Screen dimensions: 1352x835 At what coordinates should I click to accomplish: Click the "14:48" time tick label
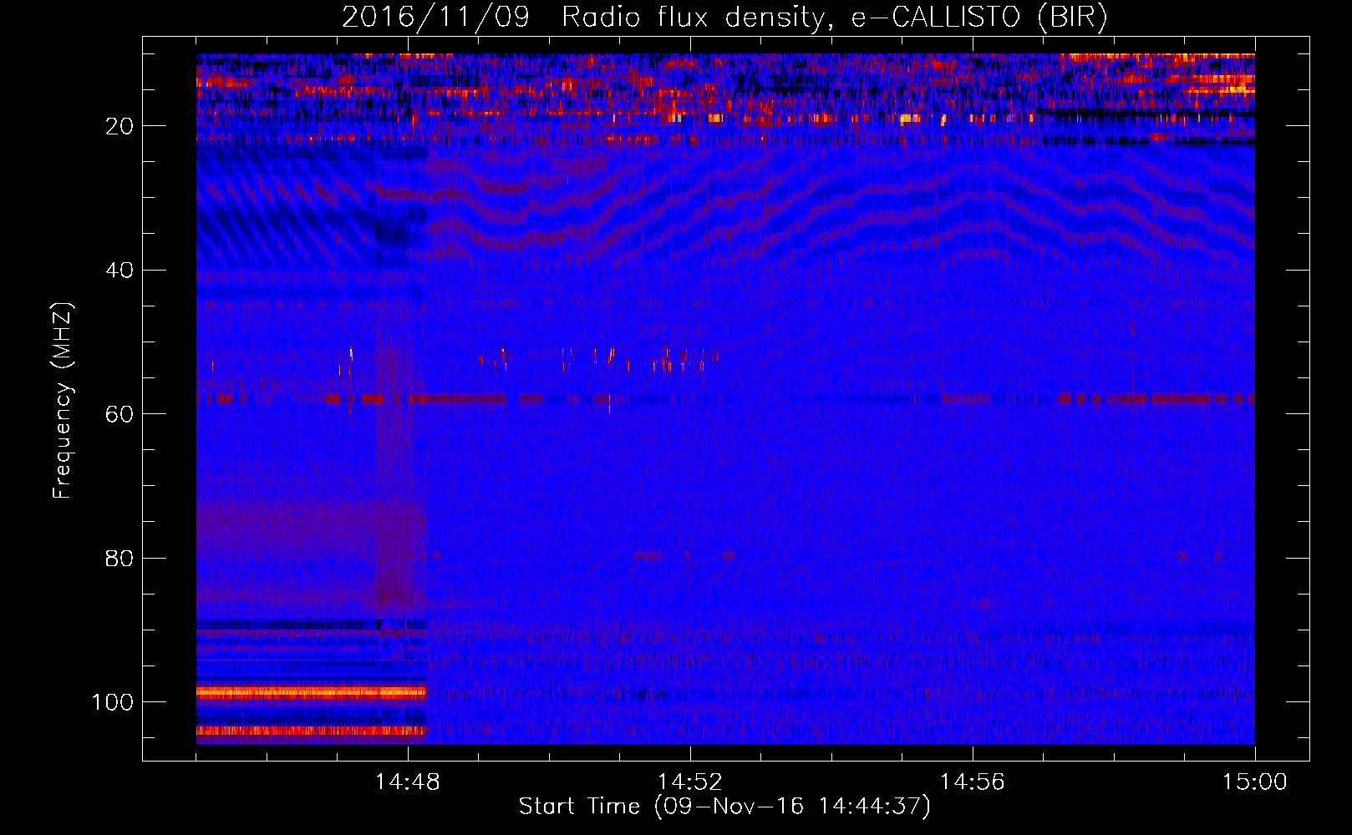pyautogui.click(x=408, y=782)
